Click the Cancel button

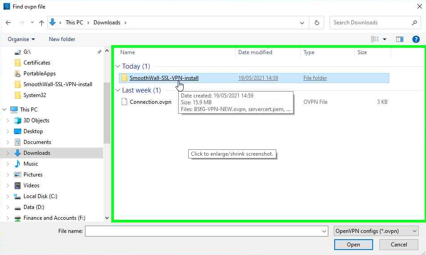pos(398,245)
